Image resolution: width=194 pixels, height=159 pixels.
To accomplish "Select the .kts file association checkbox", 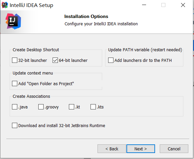I will tap(93, 107).
